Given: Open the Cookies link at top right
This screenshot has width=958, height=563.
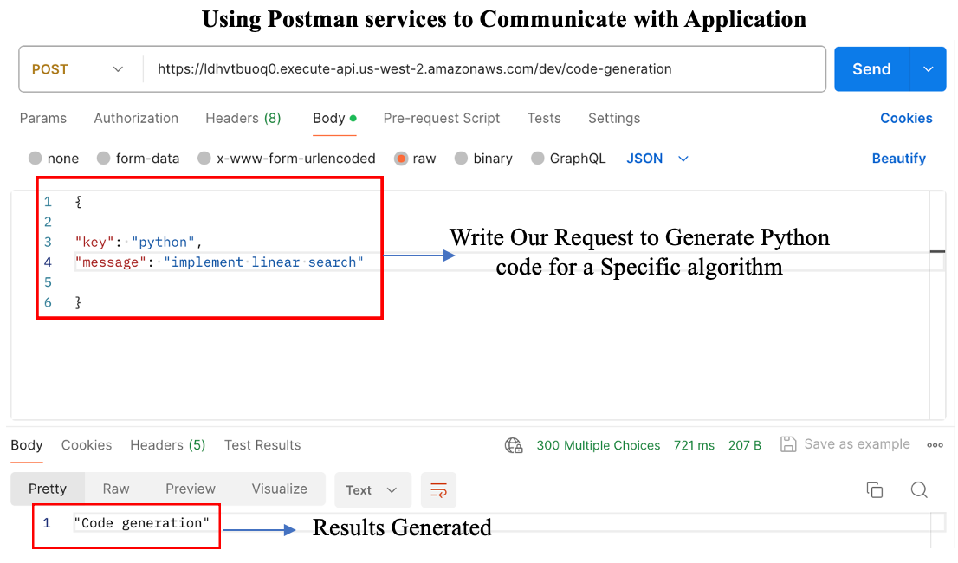Looking at the screenshot, I should pyautogui.click(x=906, y=119).
